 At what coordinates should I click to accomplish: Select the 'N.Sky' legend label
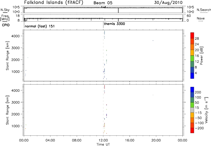(x=5, y=10)
